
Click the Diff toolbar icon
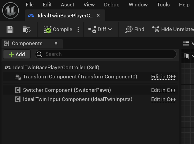92,29
